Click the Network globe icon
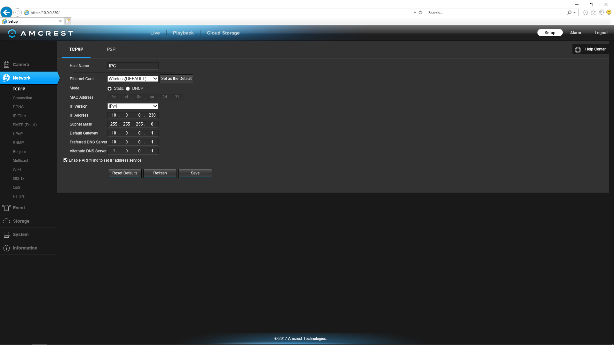 click(x=6, y=78)
